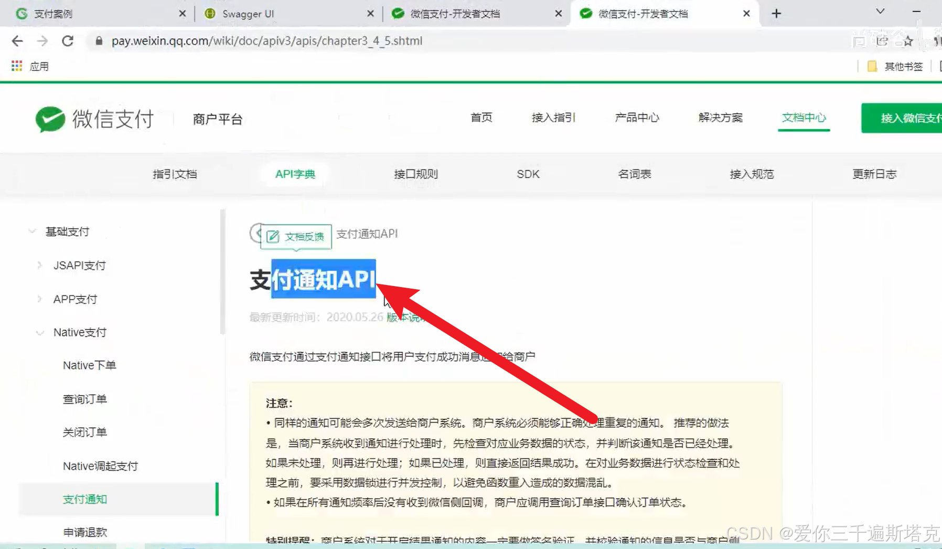942x549 pixels.
Task: Click the share page icon
Action: 882,41
